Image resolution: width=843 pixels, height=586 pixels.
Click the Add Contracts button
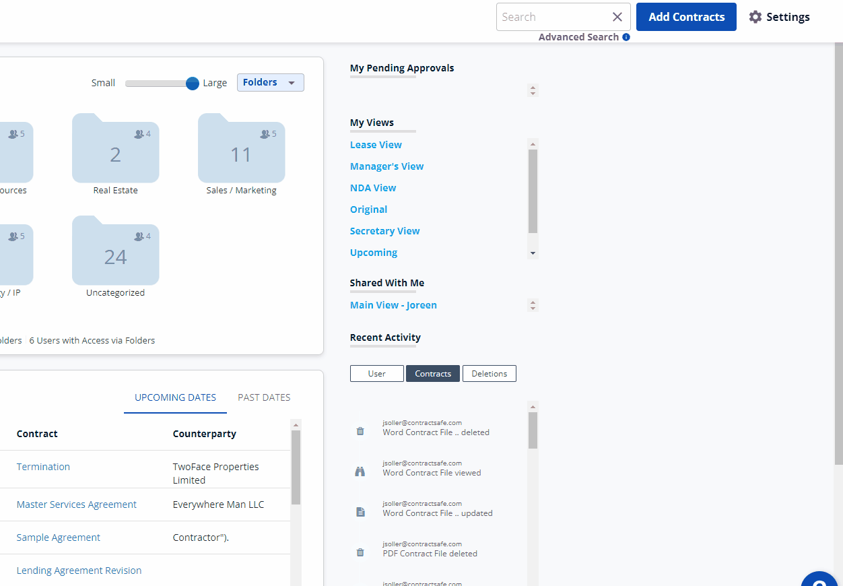click(686, 17)
